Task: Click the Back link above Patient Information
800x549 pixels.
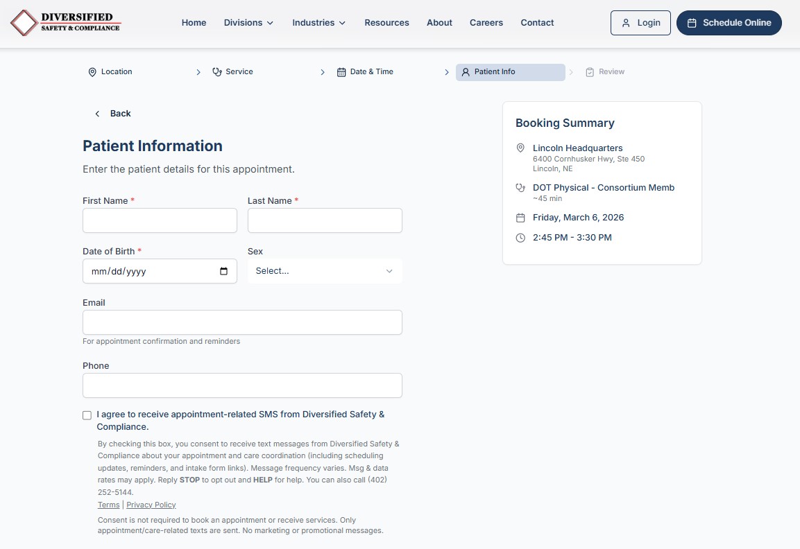Action: coord(113,113)
